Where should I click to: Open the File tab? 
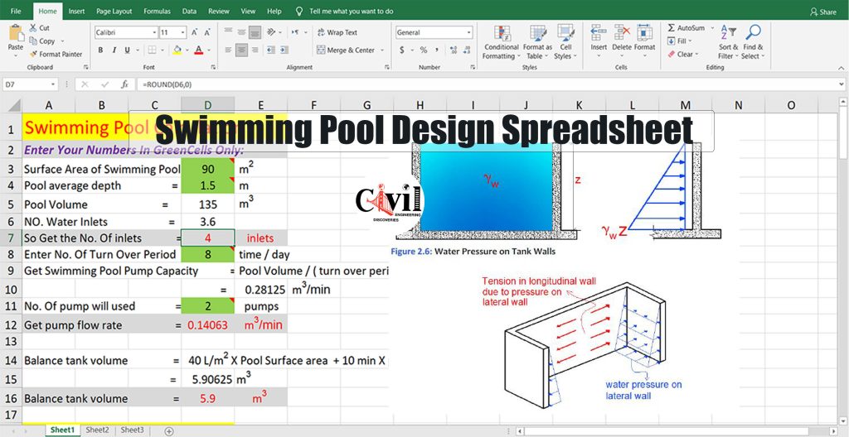pos(17,11)
